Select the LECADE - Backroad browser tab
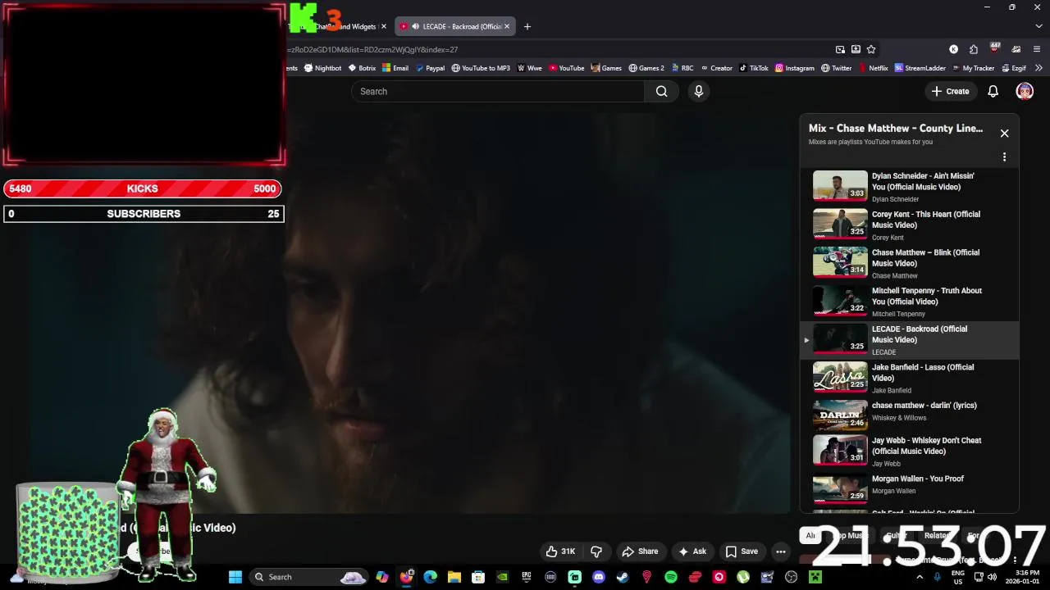 tap(456, 26)
